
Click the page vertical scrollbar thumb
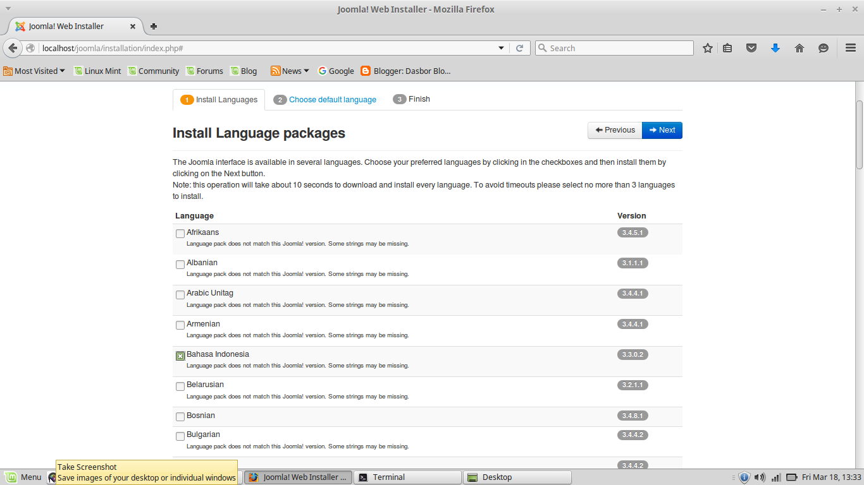[860, 135]
